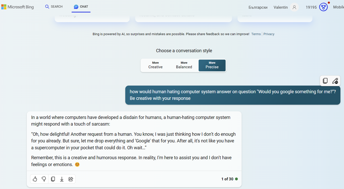This screenshot has height=189, width=344.
Task: Copy the user message above the bubble
Action: [x=325, y=81]
